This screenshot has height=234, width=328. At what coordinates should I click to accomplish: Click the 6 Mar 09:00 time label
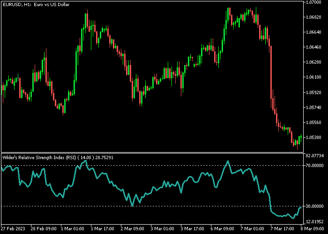(x=222, y=228)
